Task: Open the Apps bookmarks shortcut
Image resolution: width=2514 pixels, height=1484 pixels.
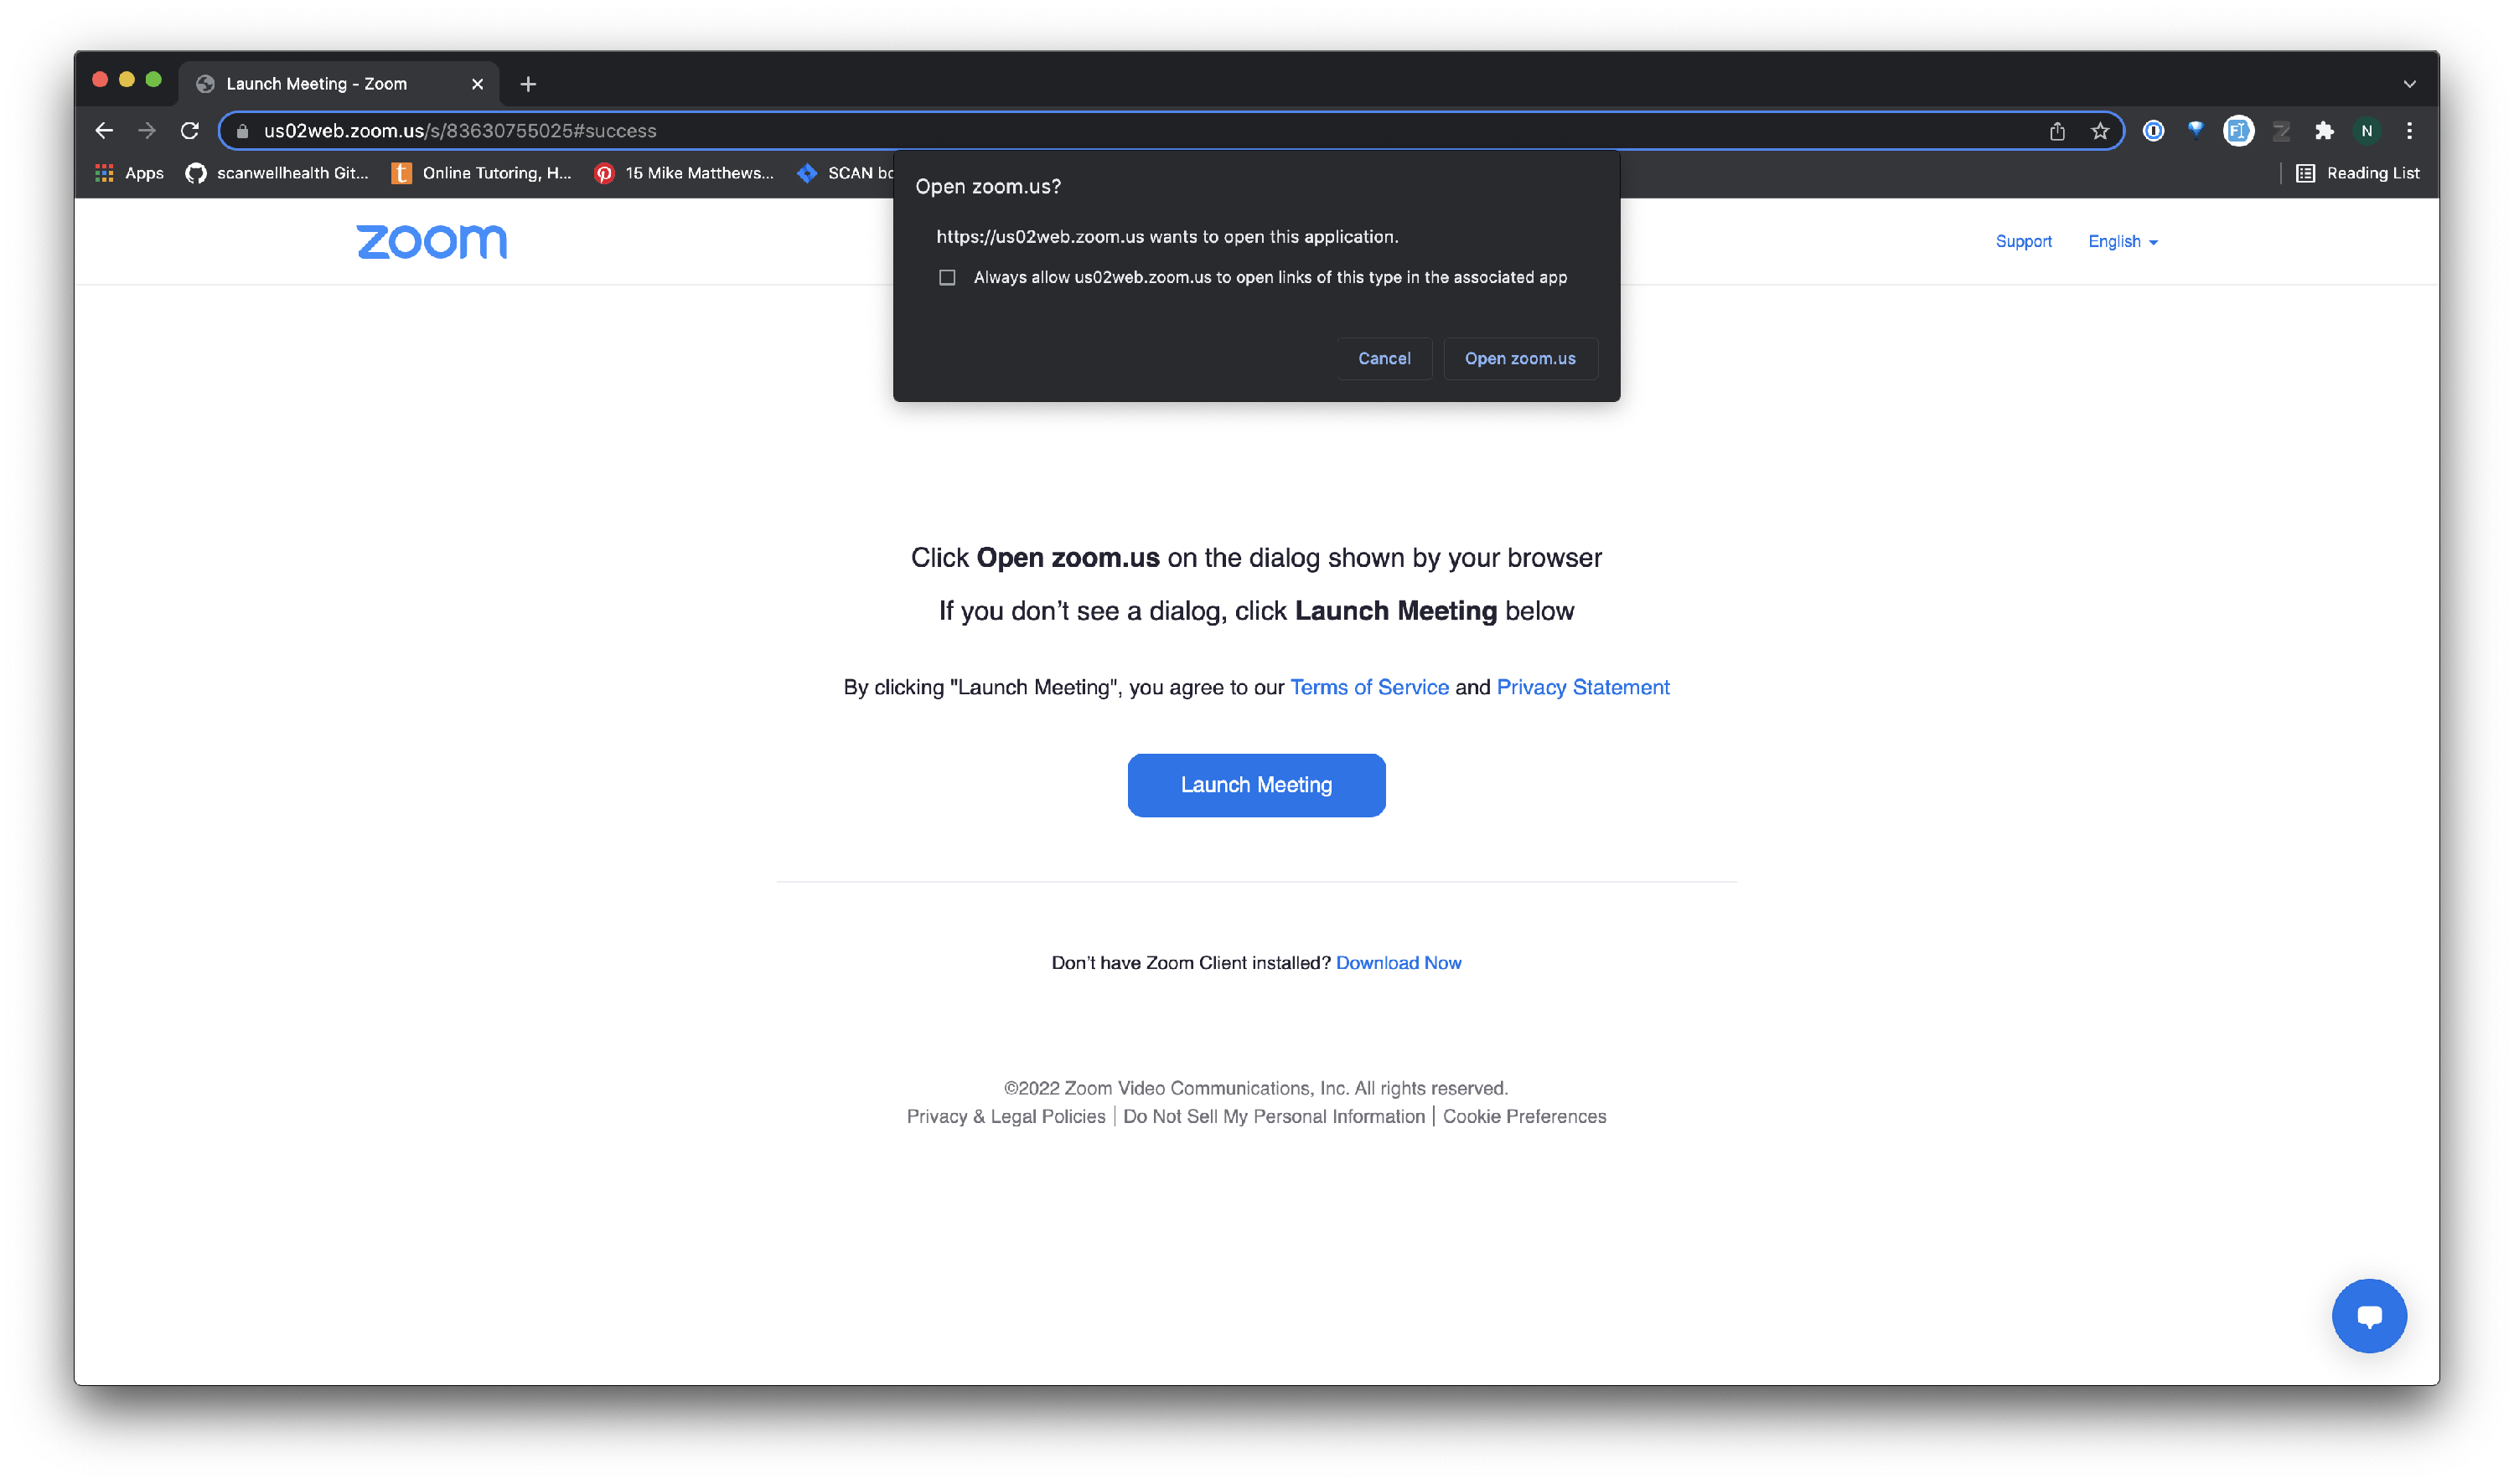Action: click(x=130, y=173)
